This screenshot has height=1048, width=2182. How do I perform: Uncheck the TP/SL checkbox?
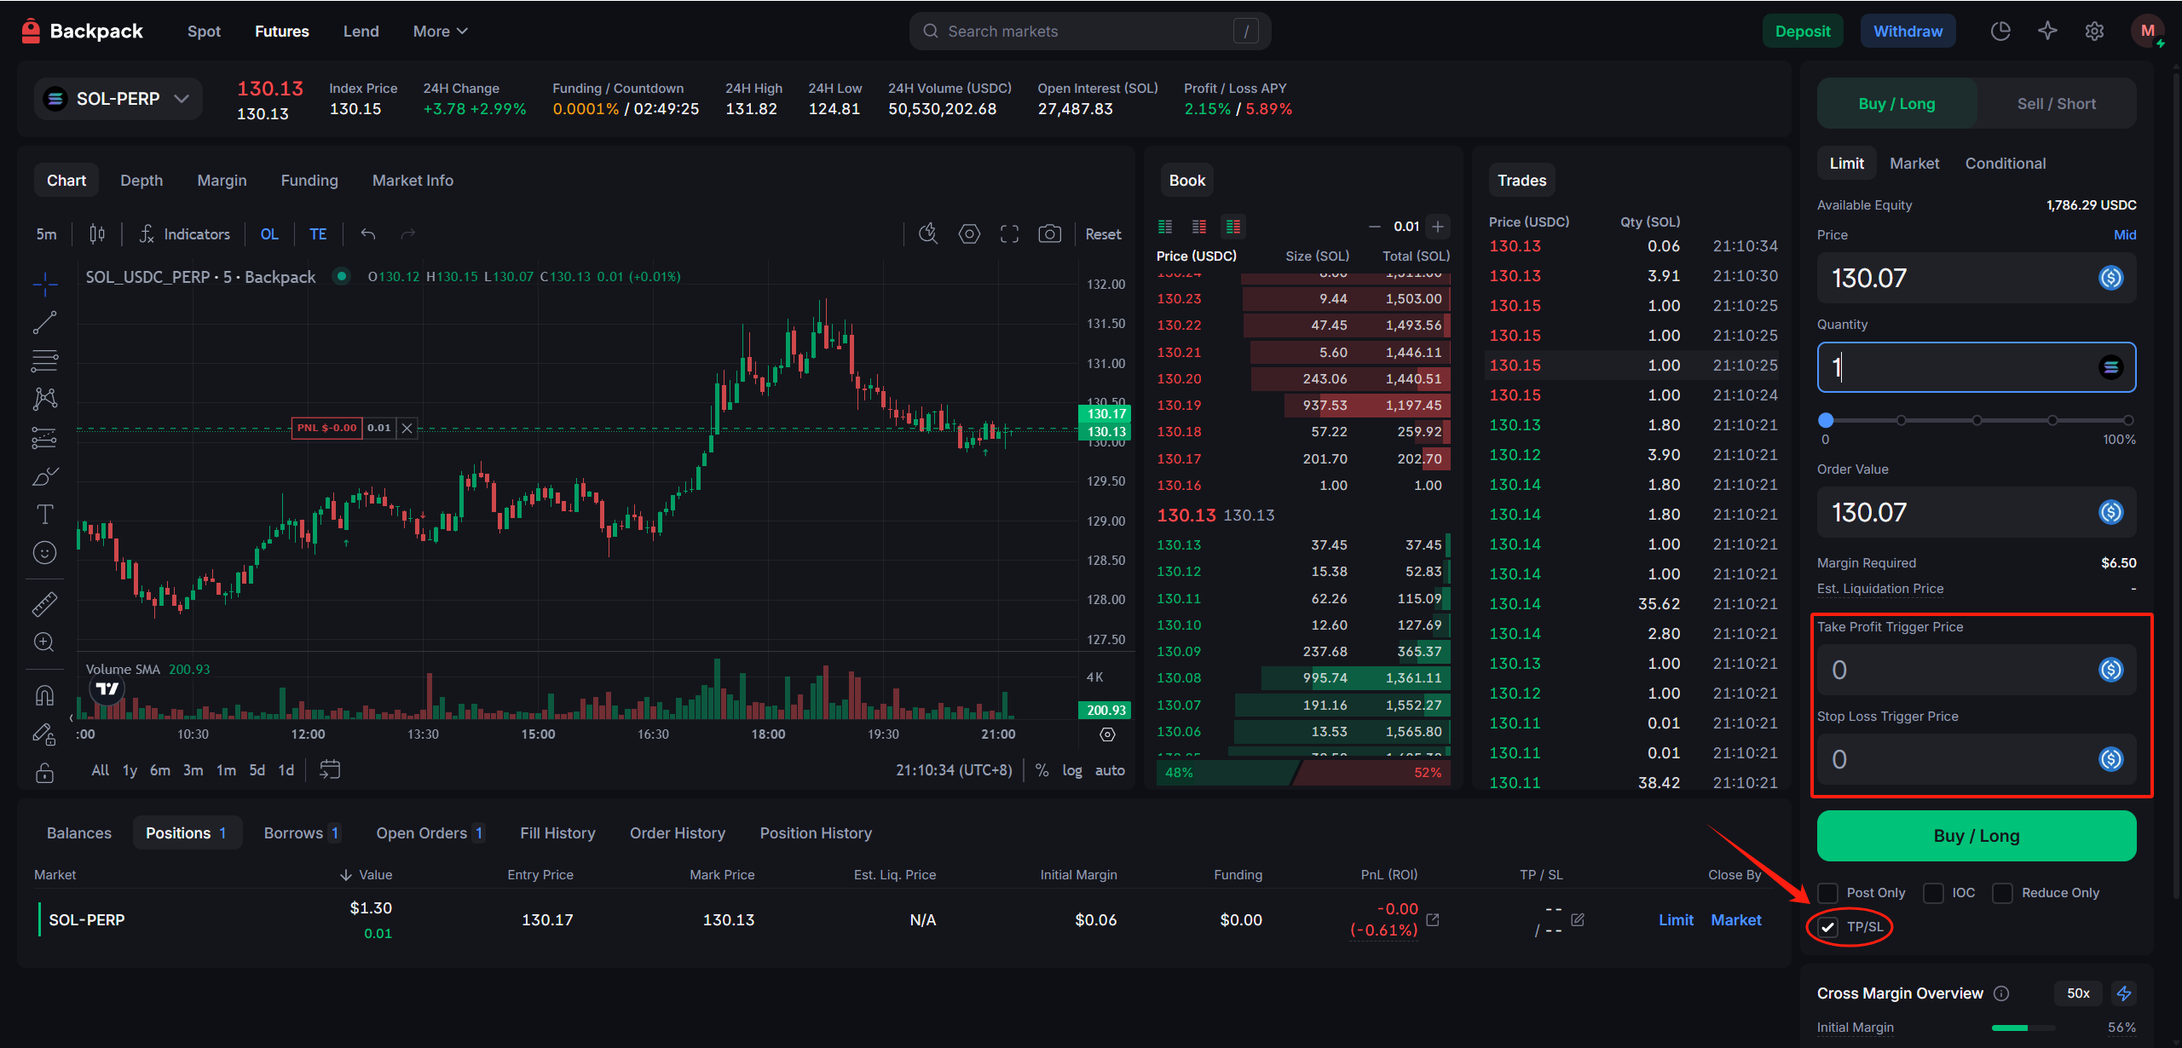[x=1827, y=927]
